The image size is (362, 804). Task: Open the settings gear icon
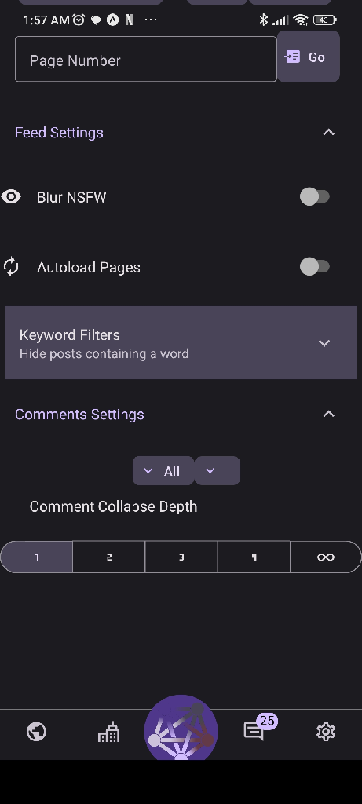pos(326,732)
